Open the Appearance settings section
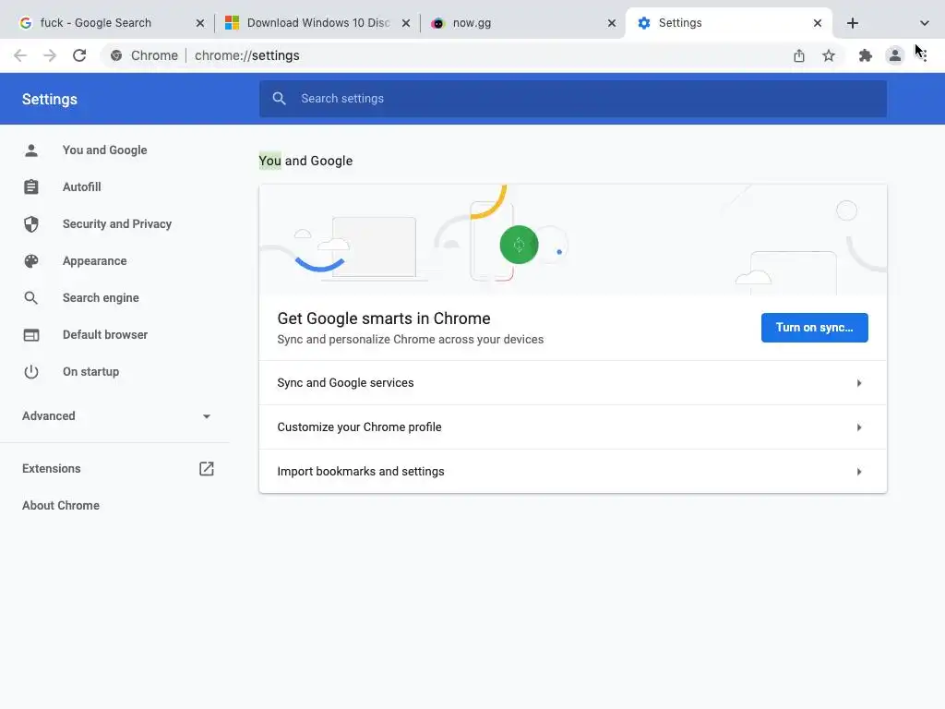The image size is (945, 709). click(x=95, y=261)
